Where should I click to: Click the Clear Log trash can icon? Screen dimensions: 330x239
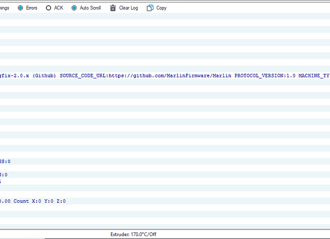[113, 8]
